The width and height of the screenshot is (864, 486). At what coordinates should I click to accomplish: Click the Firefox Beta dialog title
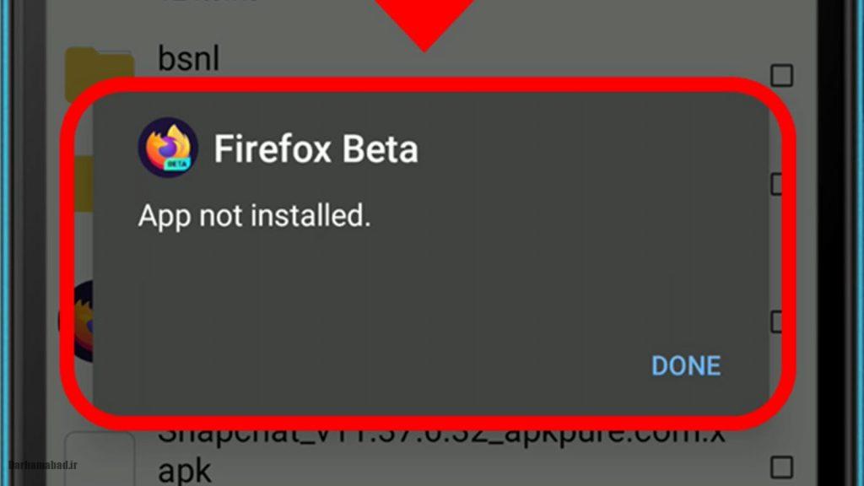tap(316, 149)
